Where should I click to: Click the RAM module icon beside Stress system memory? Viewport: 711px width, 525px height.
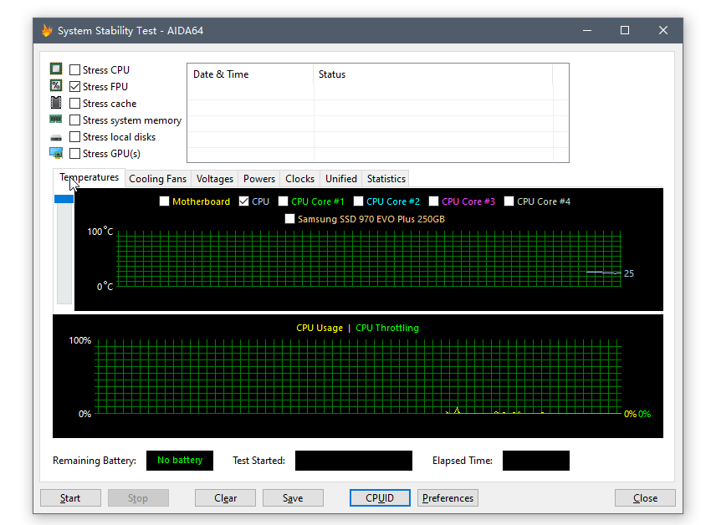pos(56,120)
